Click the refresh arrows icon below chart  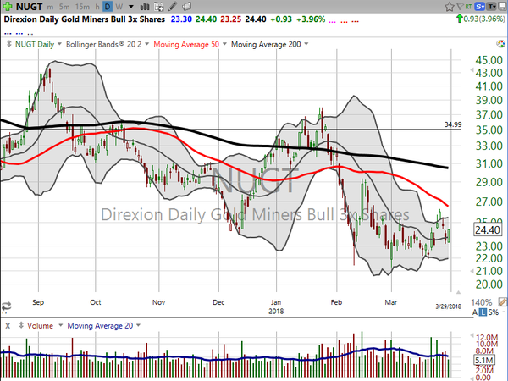point(6,306)
